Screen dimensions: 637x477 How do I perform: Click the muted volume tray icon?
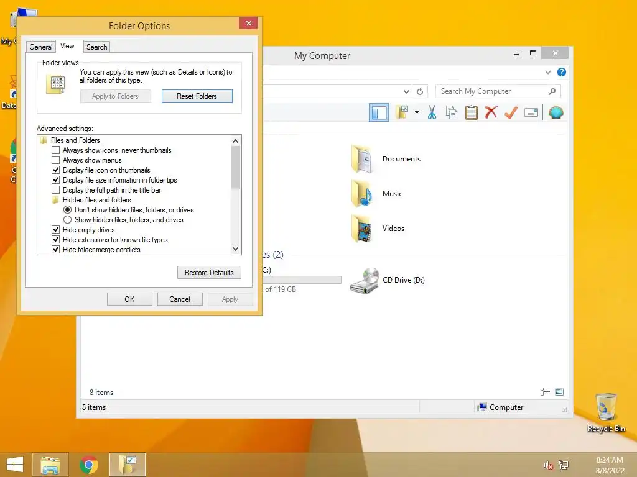548,465
